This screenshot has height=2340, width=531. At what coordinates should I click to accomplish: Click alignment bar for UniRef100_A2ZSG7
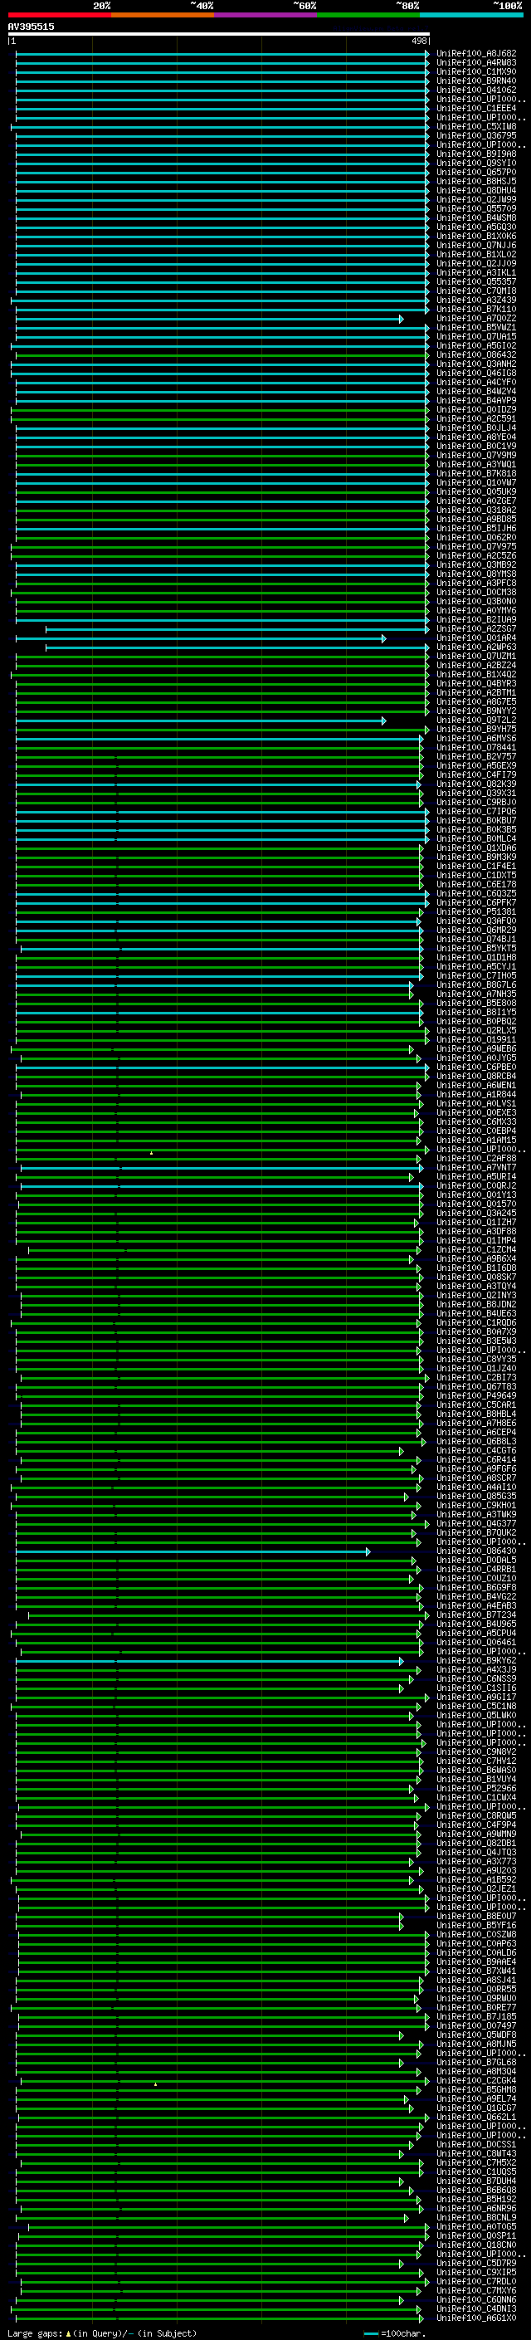pyautogui.click(x=238, y=629)
